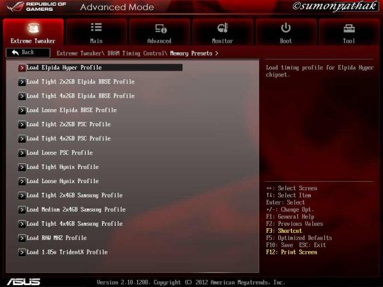This screenshot has height=287, width=383.
Task: Click the Tool tab printer icon
Action: click(x=349, y=29)
